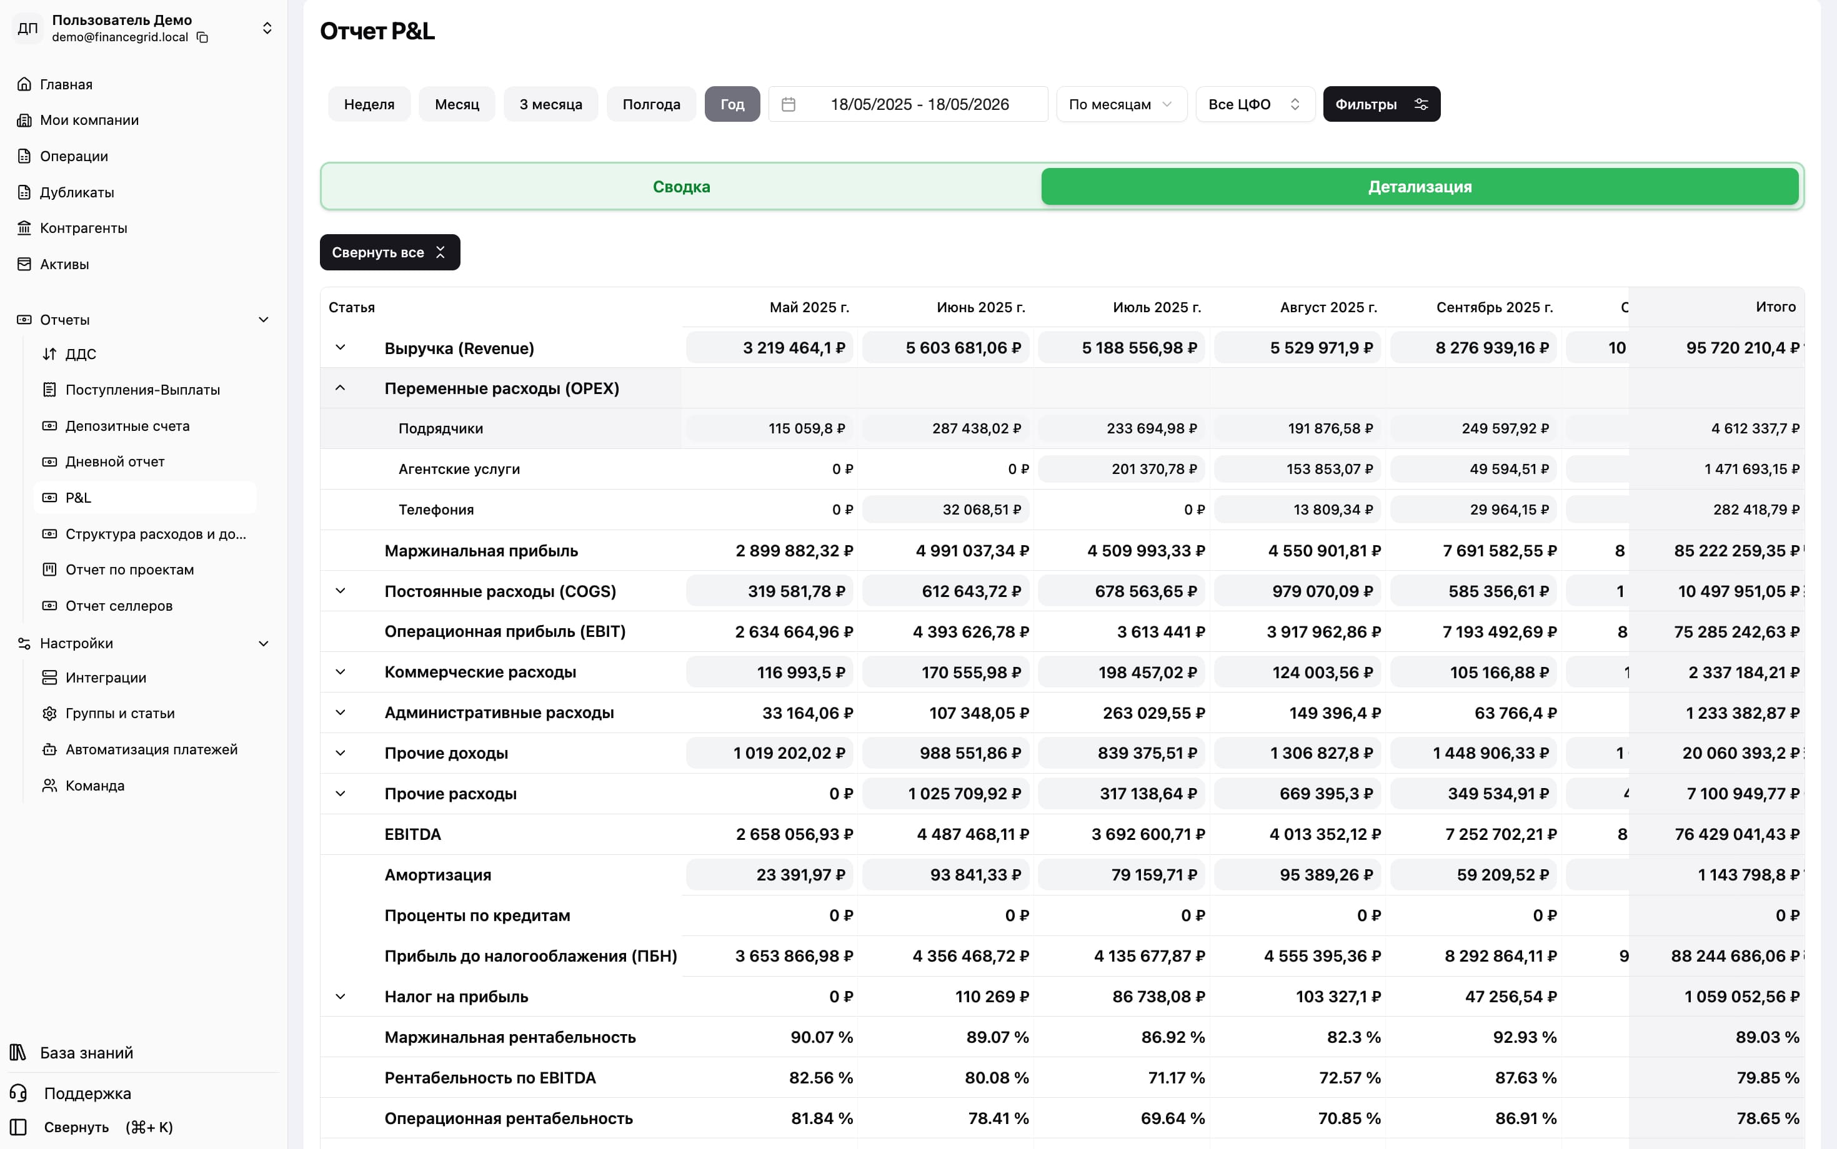Screen dimensions: 1837x1149
Task: Open the По месяцам grouping dropdown
Action: coord(1122,104)
